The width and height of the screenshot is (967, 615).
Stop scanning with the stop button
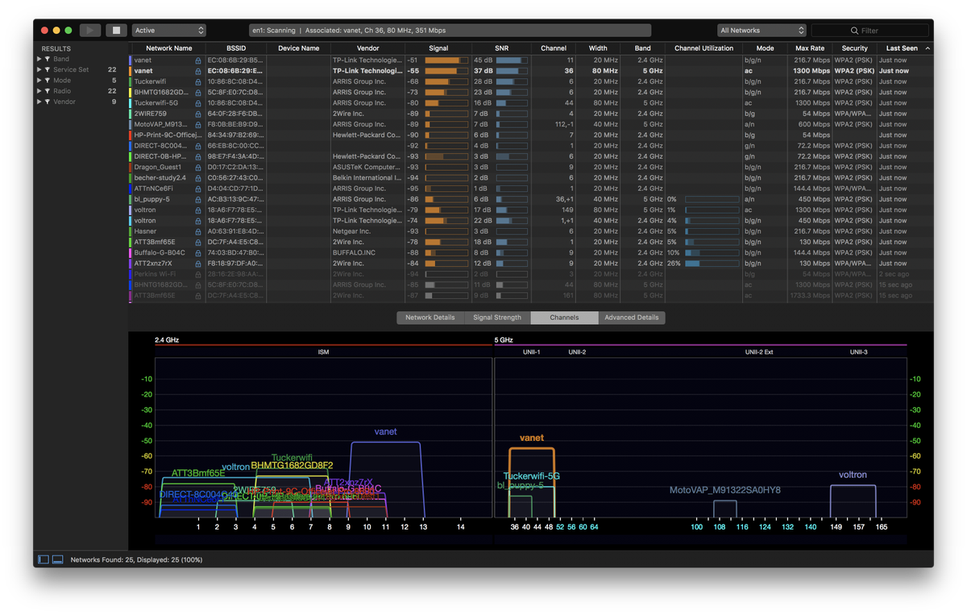pos(116,31)
